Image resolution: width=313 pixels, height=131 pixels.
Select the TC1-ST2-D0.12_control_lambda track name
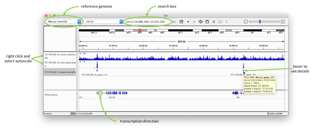(60, 56)
